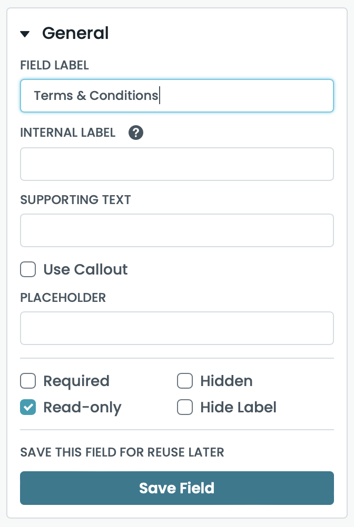
Task: Toggle the Hide Label checkbox box
Action: [x=185, y=407]
